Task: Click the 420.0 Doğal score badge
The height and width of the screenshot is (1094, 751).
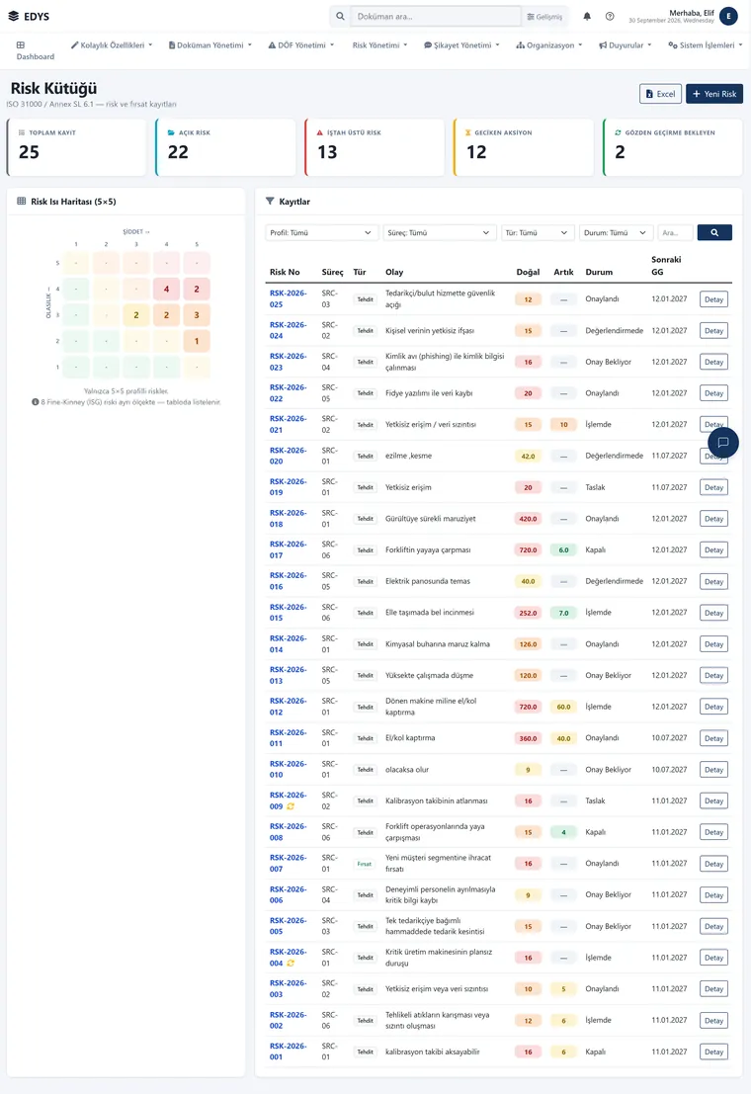Action: [528, 519]
